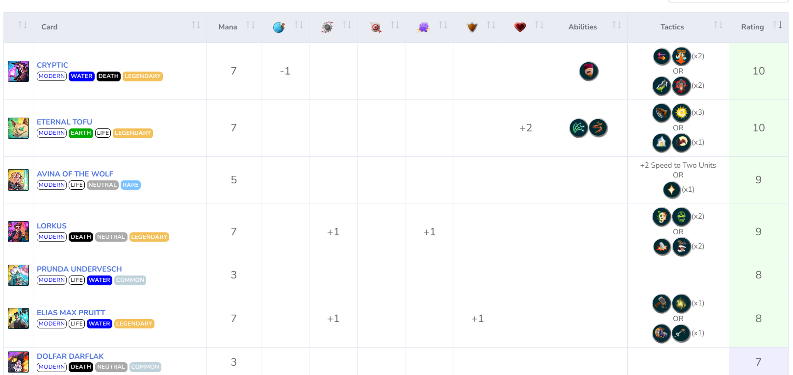793x375 pixels.
Task: Open the AVINA OF THE WOLF link
Action: coord(75,174)
